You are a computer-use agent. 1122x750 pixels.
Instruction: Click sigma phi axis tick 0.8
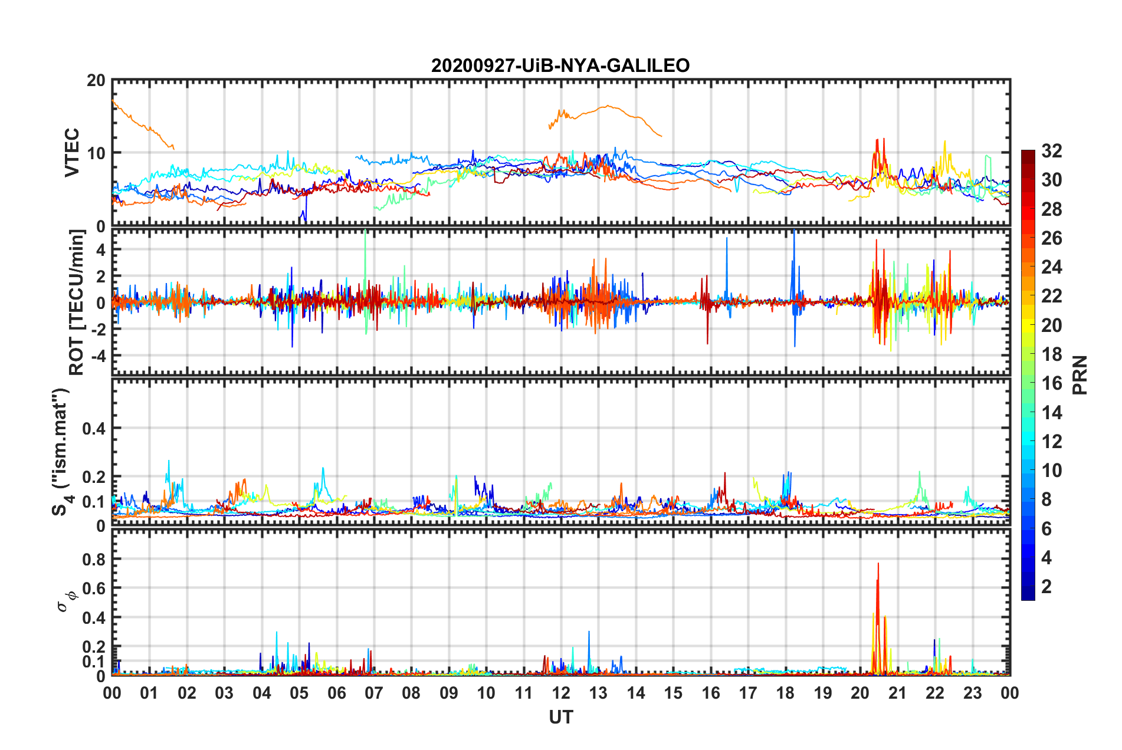pyautogui.click(x=94, y=559)
